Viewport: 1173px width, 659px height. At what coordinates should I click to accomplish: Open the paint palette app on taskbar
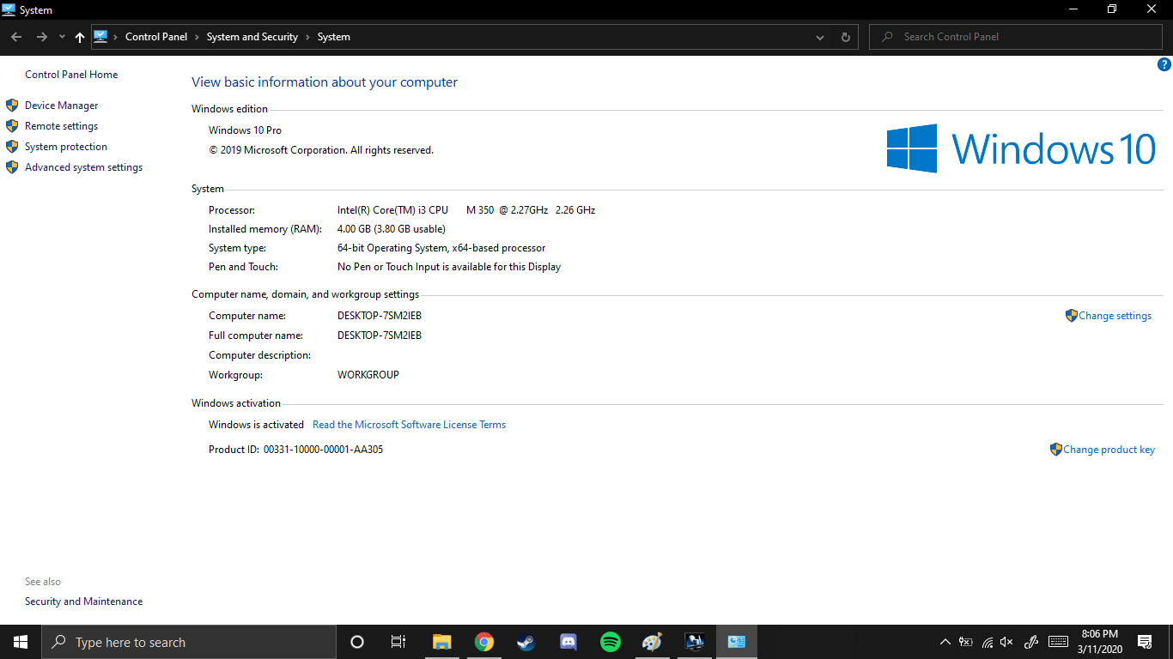pos(653,642)
